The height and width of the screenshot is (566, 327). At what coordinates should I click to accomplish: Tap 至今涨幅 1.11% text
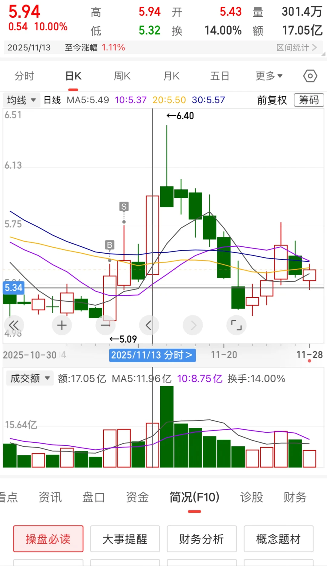[x=95, y=48]
